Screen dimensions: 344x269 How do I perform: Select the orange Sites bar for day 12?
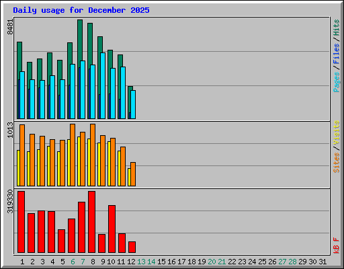click(133, 174)
